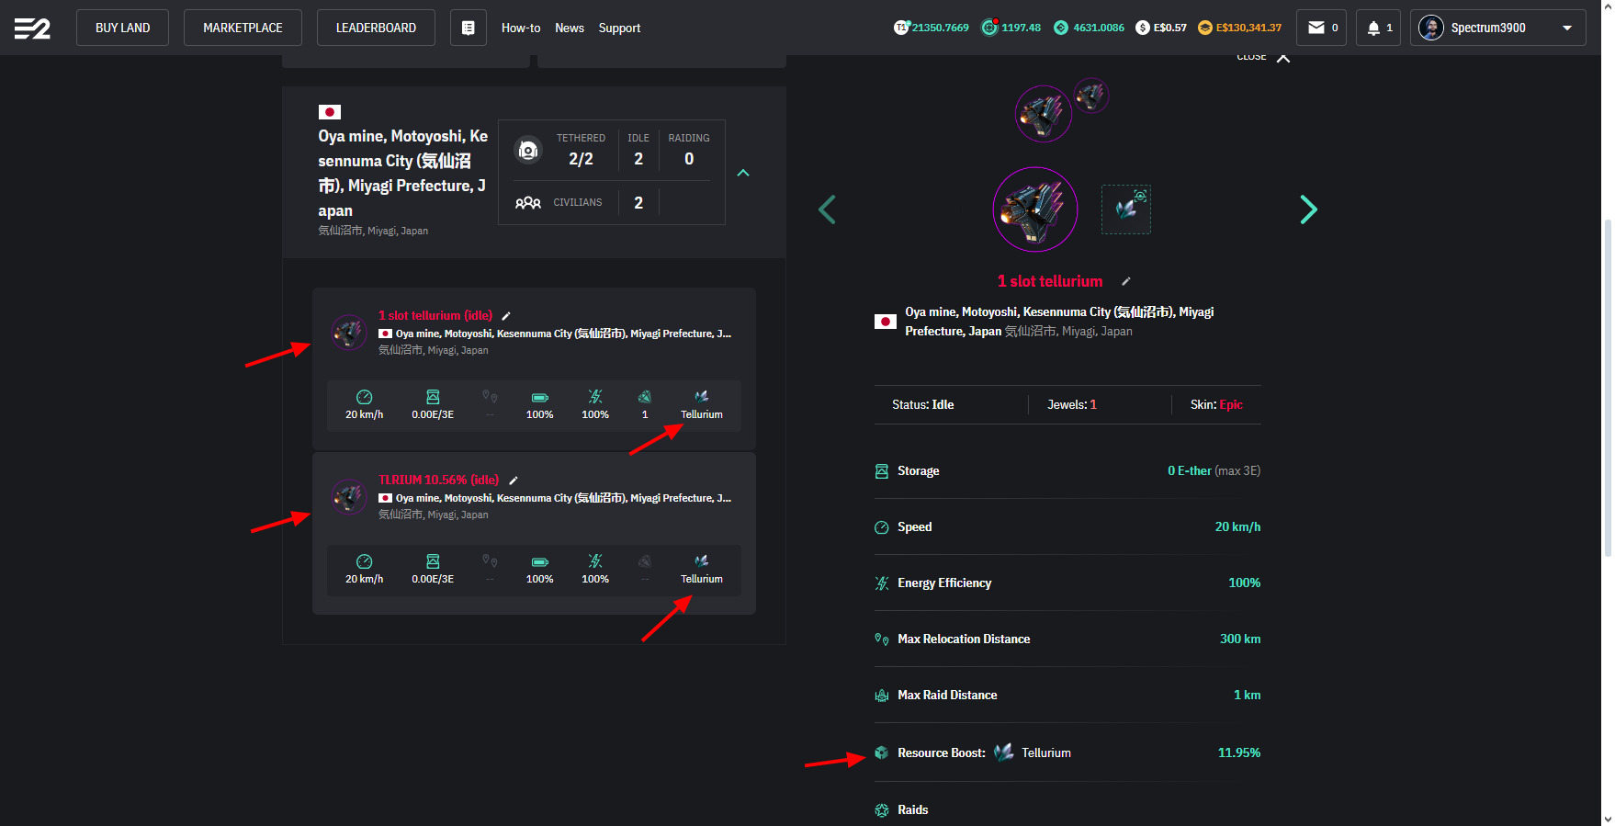Open the News menu item
The width and height of the screenshot is (1615, 826).
(x=569, y=28)
